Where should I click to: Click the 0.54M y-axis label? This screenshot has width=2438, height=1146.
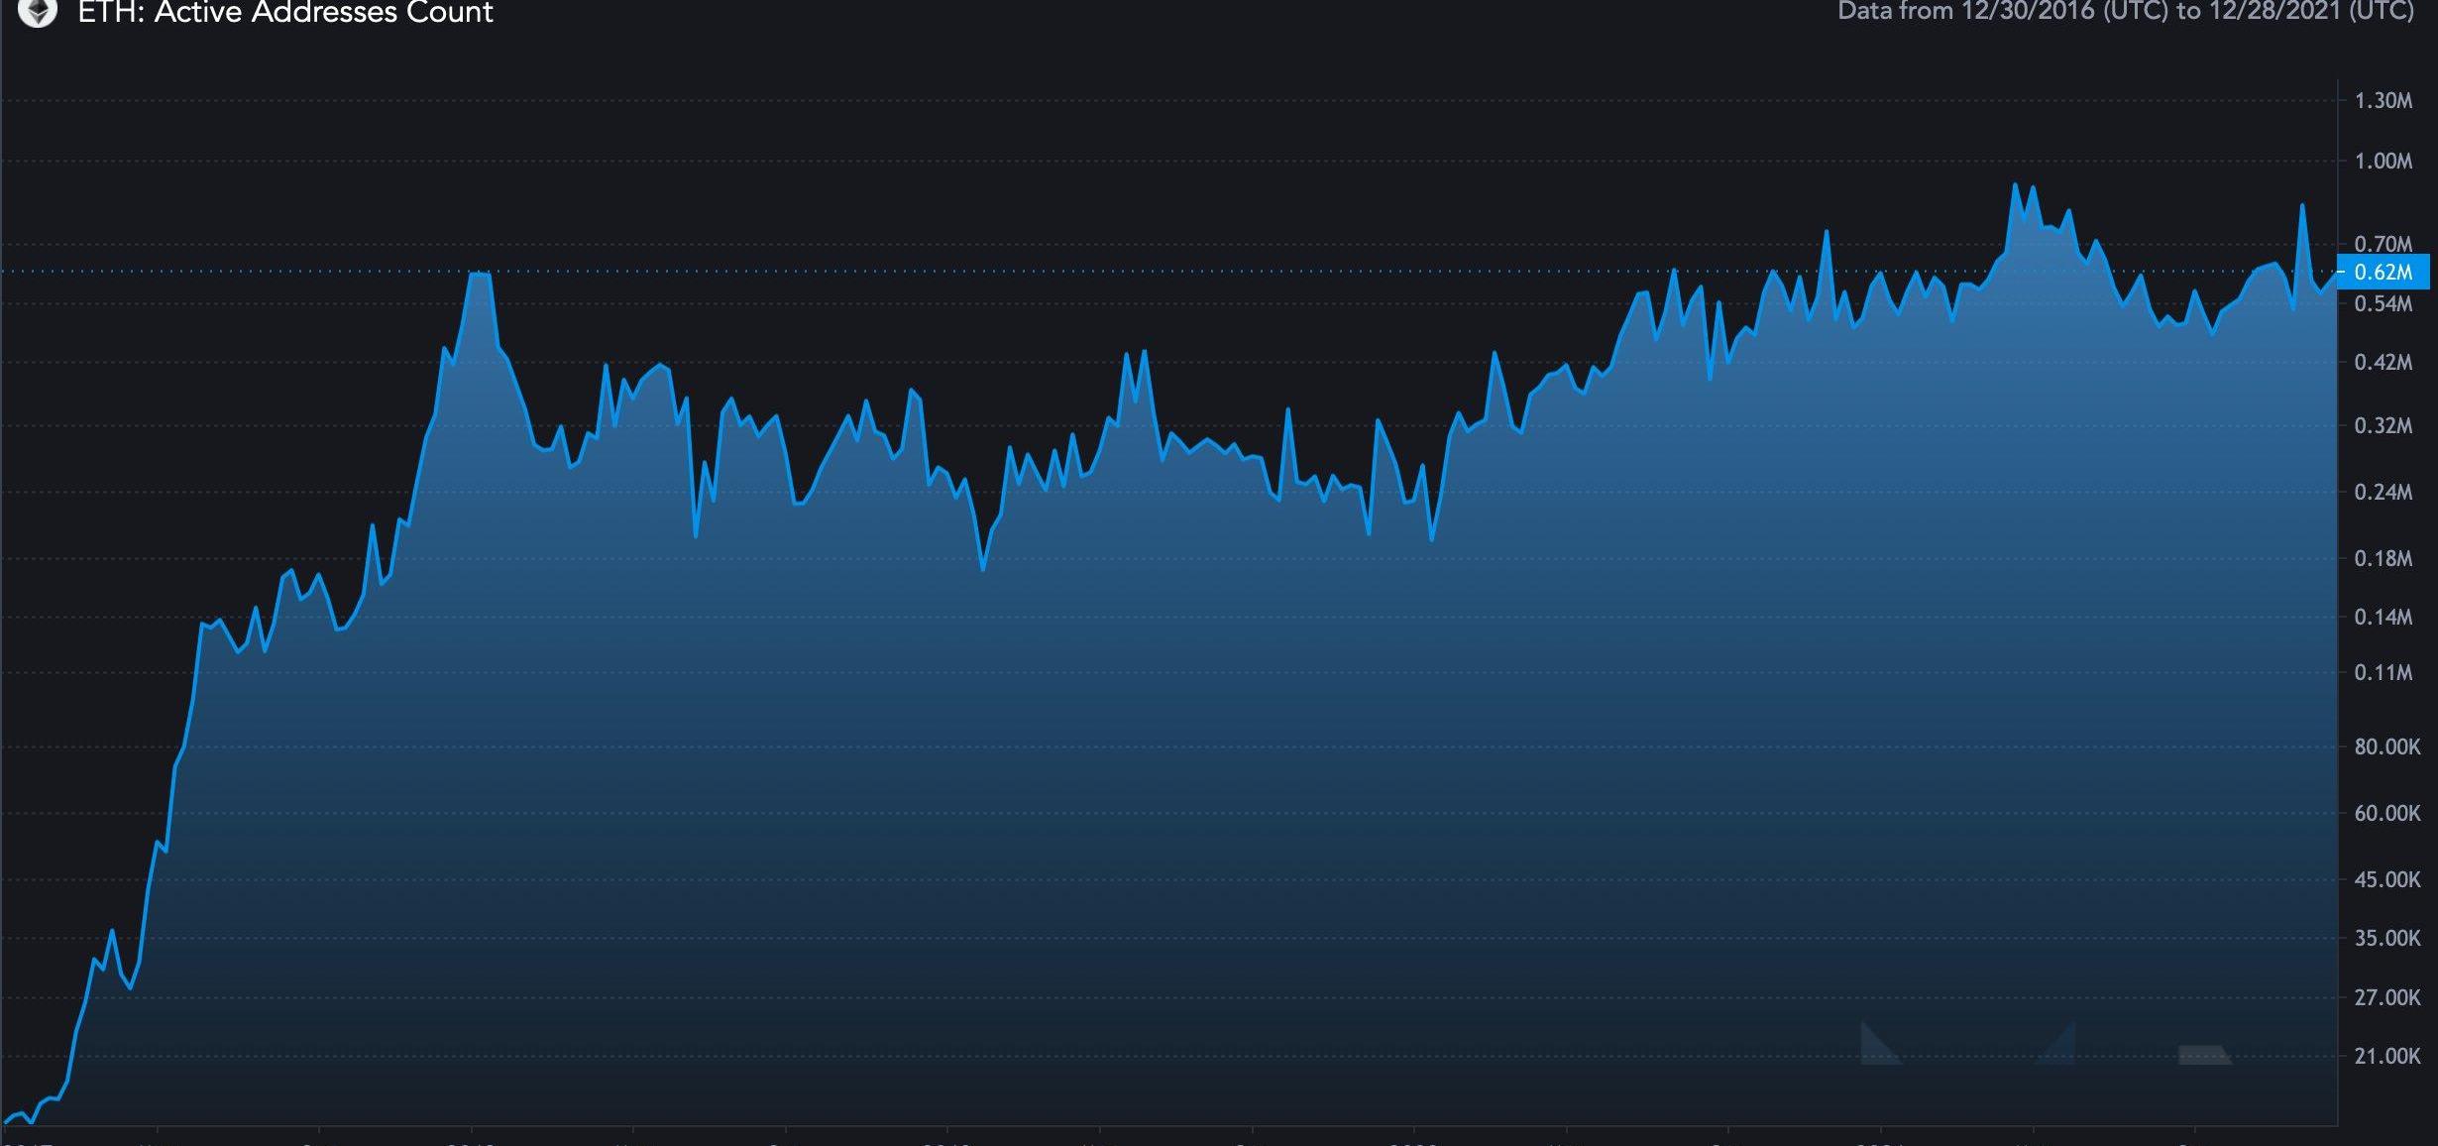pyautogui.click(x=2383, y=303)
